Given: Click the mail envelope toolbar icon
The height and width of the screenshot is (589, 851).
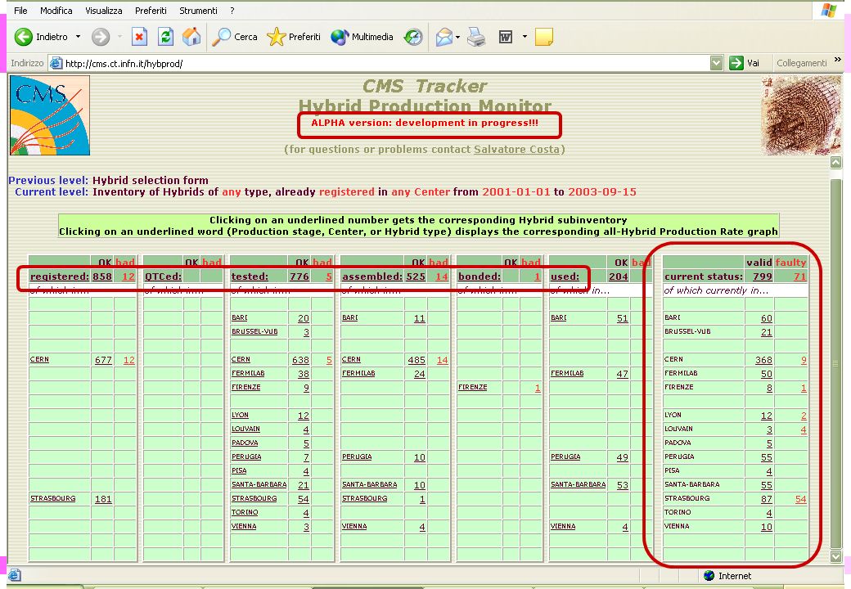Looking at the screenshot, I should tap(444, 37).
